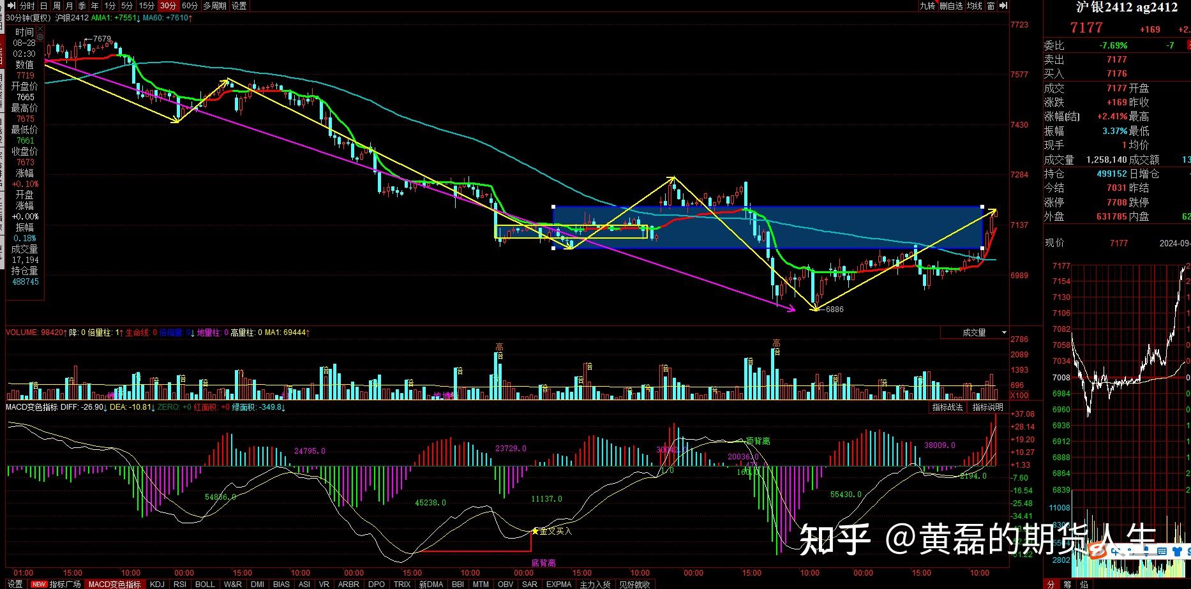Select the BOLL indicator tab

coord(205,584)
